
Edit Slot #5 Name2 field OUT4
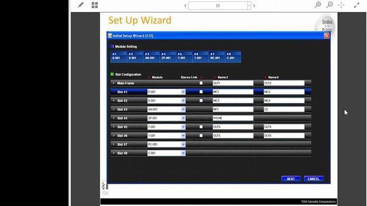[x=284, y=127]
